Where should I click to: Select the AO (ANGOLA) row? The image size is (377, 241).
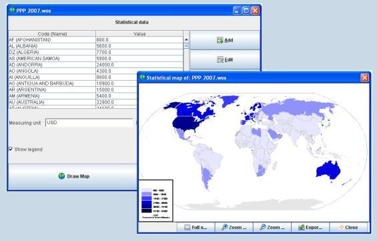[x=73, y=71]
